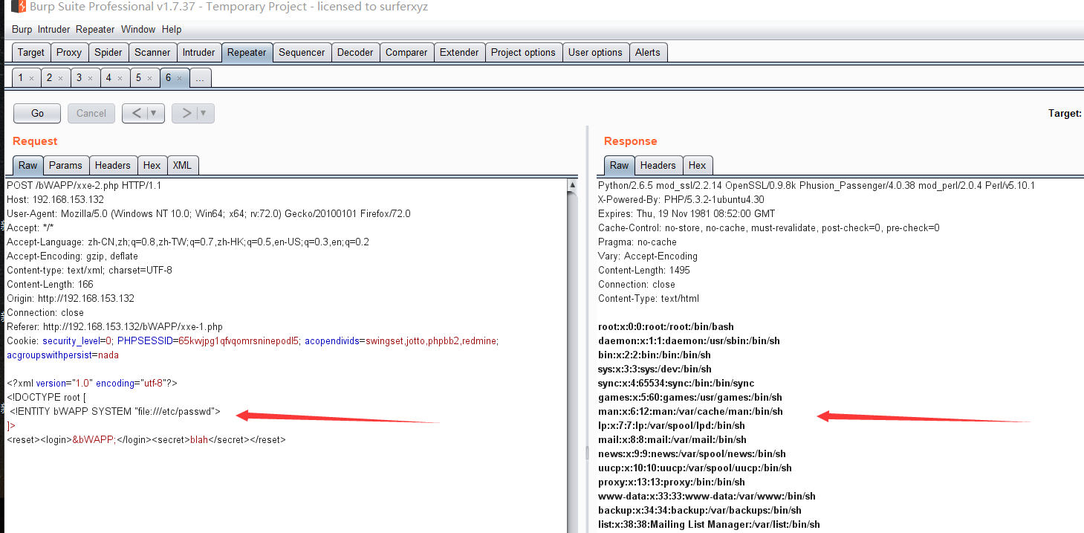Show request Headers view

point(113,165)
